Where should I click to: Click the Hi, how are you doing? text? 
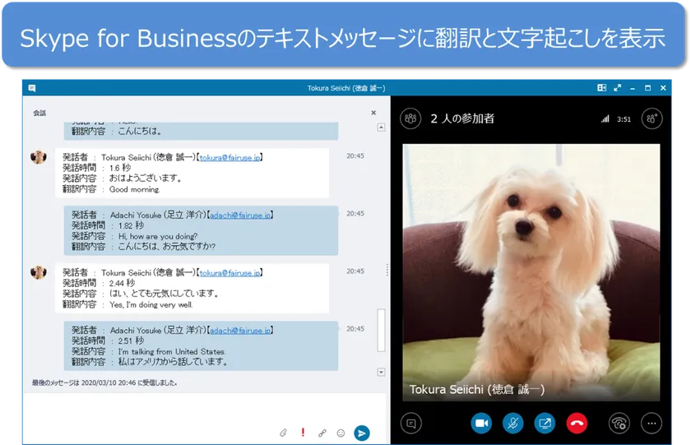pyautogui.click(x=158, y=237)
